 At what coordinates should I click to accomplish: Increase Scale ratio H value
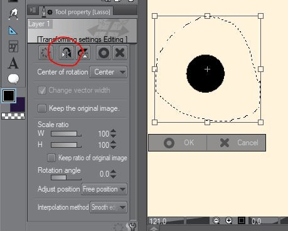(113, 142)
